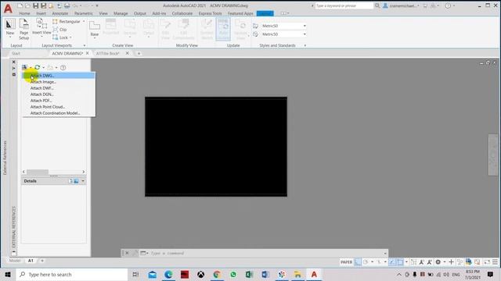The height and width of the screenshot is (281, 501).
Task: Click the Plot printer icon in Quick Access toolbar
Action: tap(67, 5)
